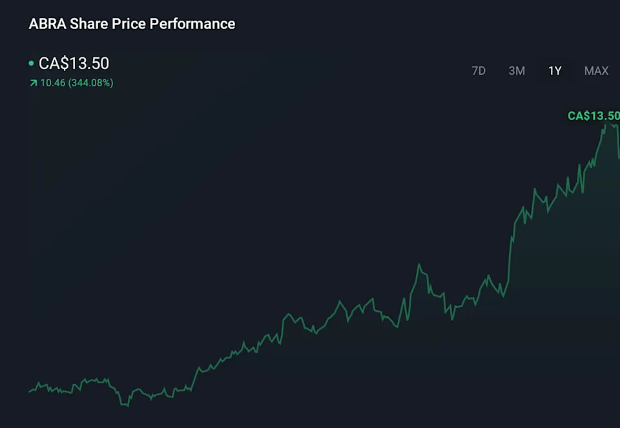Screen dimensions: 620x428
Task: Show the MAX price history
Action: [x=596, y=71]
